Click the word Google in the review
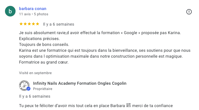This screenshot has width=199, height=110. tap(130, 33)
